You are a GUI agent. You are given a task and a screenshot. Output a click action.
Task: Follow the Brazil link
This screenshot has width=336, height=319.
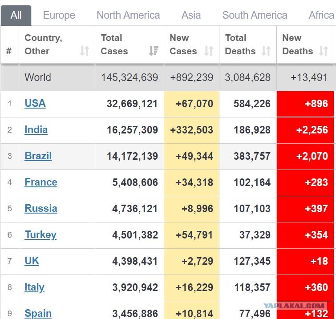point(38,156)
